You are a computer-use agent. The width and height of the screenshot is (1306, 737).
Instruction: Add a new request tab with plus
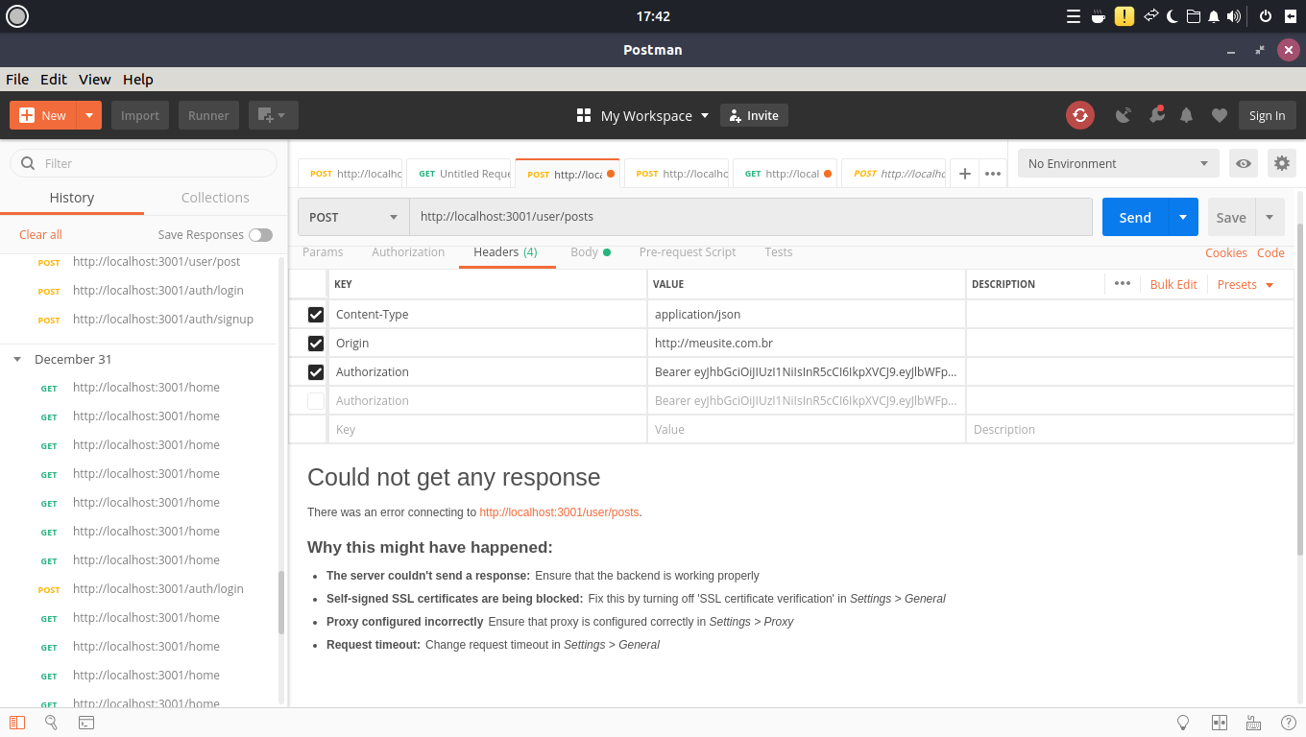tap(965, 174)
